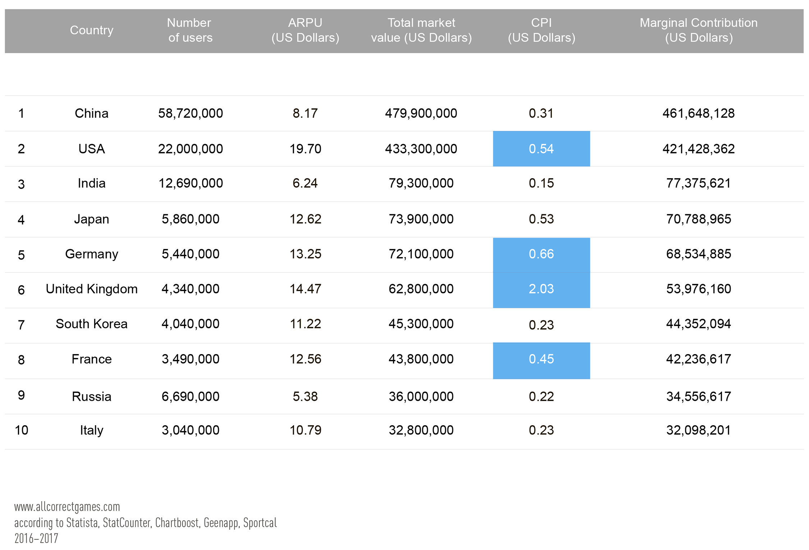Select India's number of users 12,690,000

point(191,183)
